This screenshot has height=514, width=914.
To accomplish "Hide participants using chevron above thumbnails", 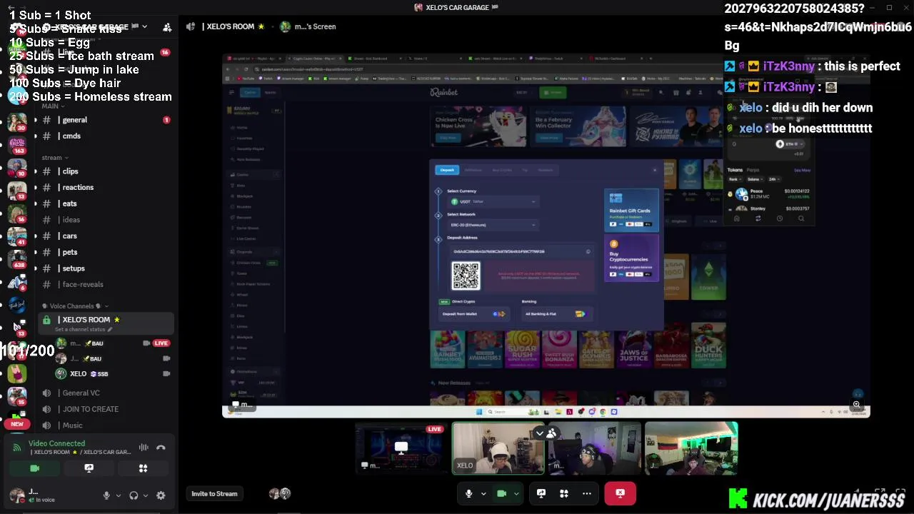I will (540, 433).
